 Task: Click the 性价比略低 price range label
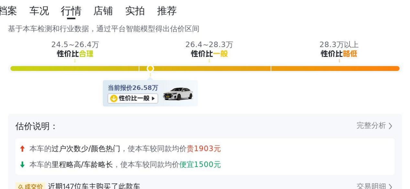[x=339, y=54]
